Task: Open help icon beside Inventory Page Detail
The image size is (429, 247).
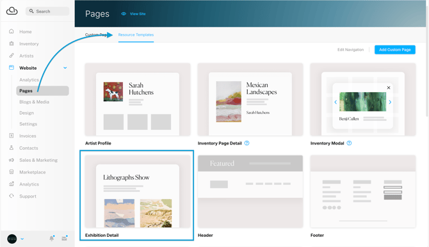Action: click(247, 143)
